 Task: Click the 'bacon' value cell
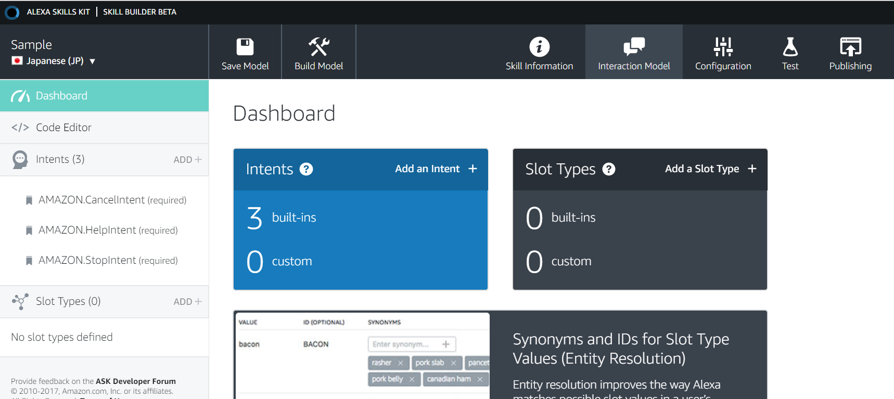(249, 344)
